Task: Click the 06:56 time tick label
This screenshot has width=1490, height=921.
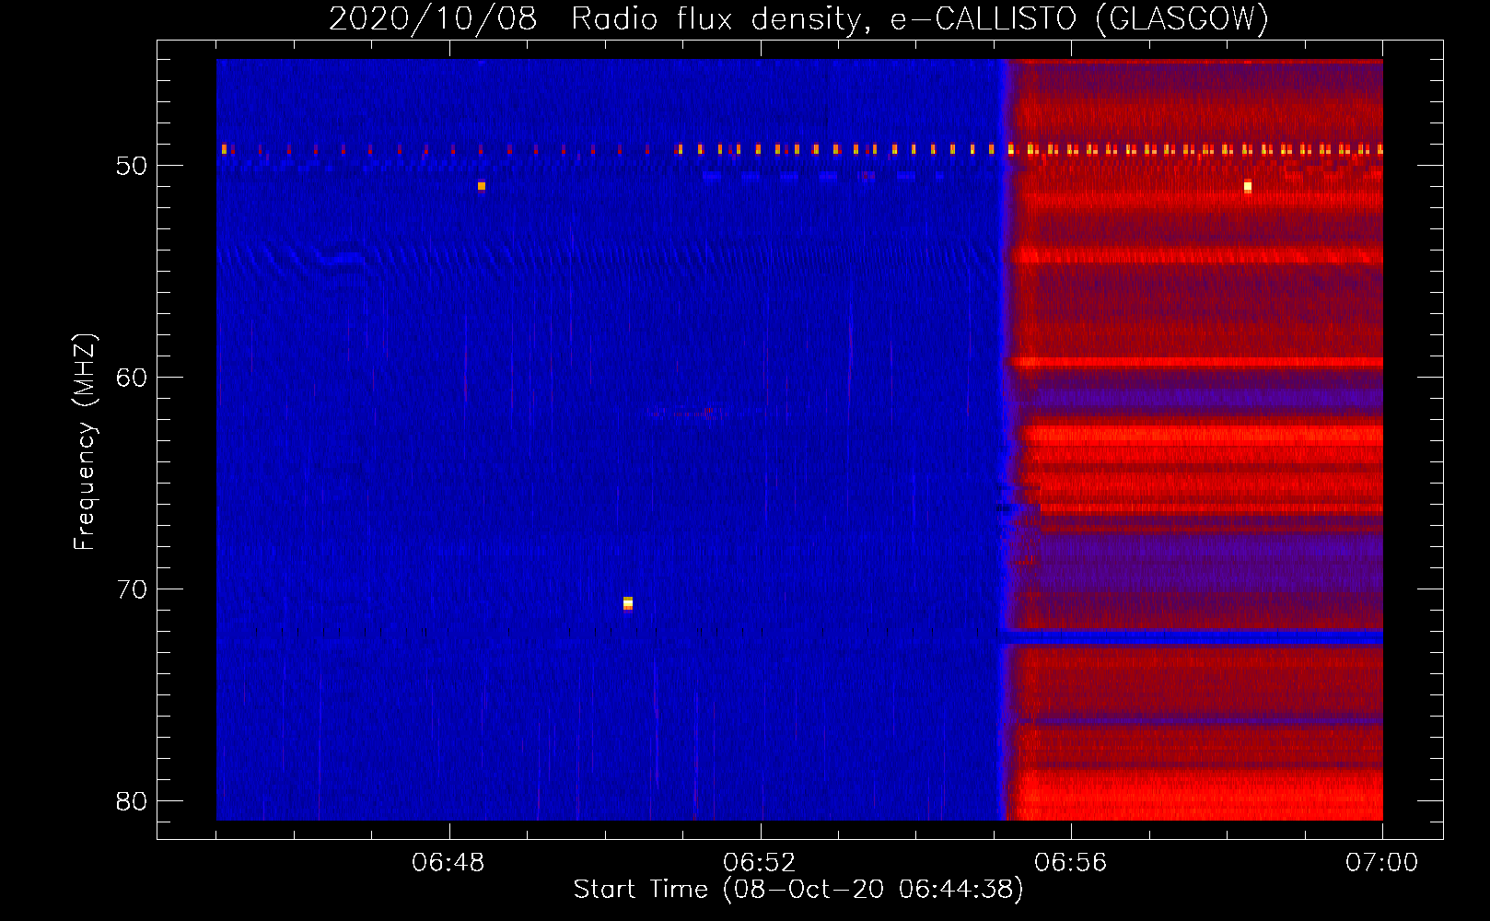Action: (1071, 863)
